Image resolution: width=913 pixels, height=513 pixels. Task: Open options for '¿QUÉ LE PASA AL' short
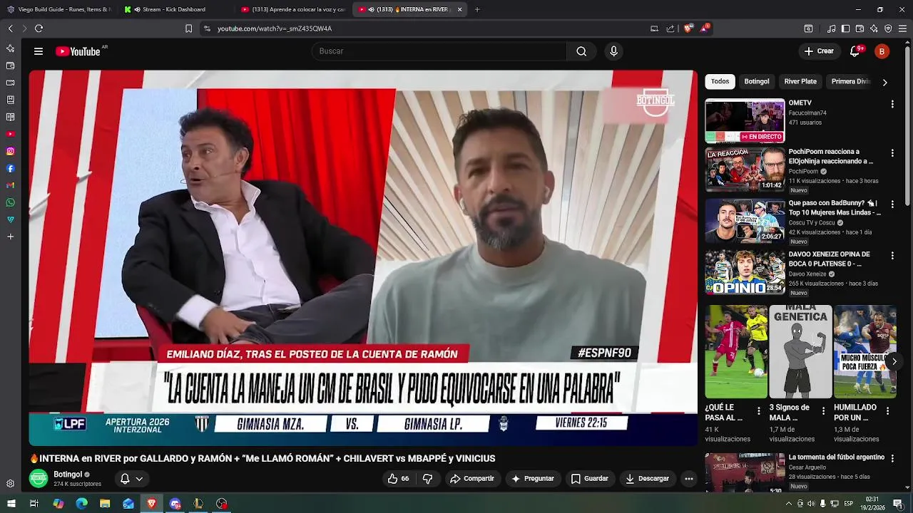(x=759, y=411)
